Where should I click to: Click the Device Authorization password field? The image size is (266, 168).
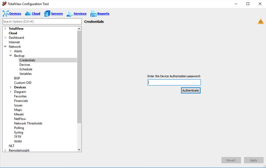pos(174,82)
